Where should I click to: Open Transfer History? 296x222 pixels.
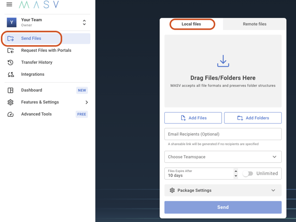coord(37,62)
